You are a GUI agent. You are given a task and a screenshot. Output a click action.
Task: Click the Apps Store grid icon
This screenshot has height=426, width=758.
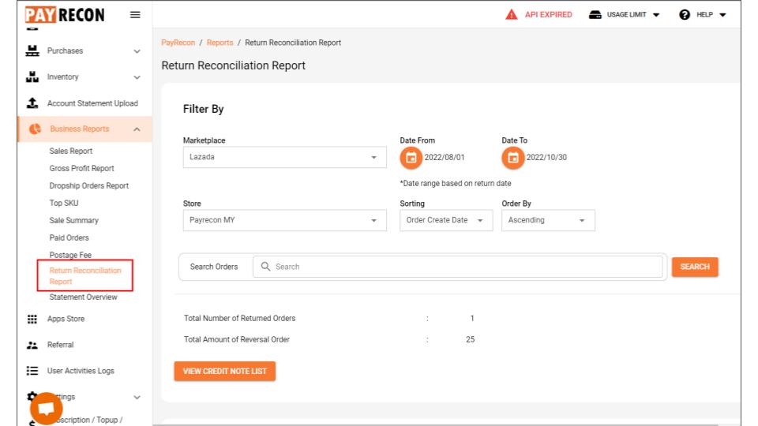[32, 319]
